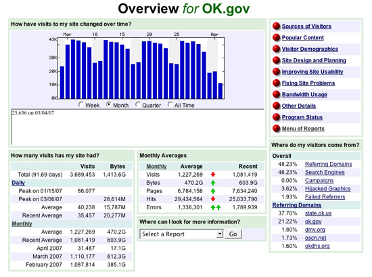Click the Go button

233,234
